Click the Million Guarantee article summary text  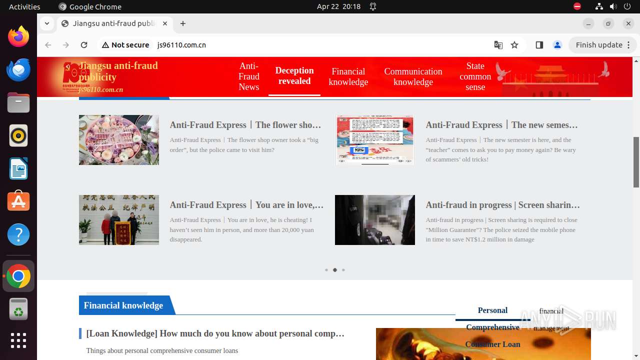(x=501, y=229)
